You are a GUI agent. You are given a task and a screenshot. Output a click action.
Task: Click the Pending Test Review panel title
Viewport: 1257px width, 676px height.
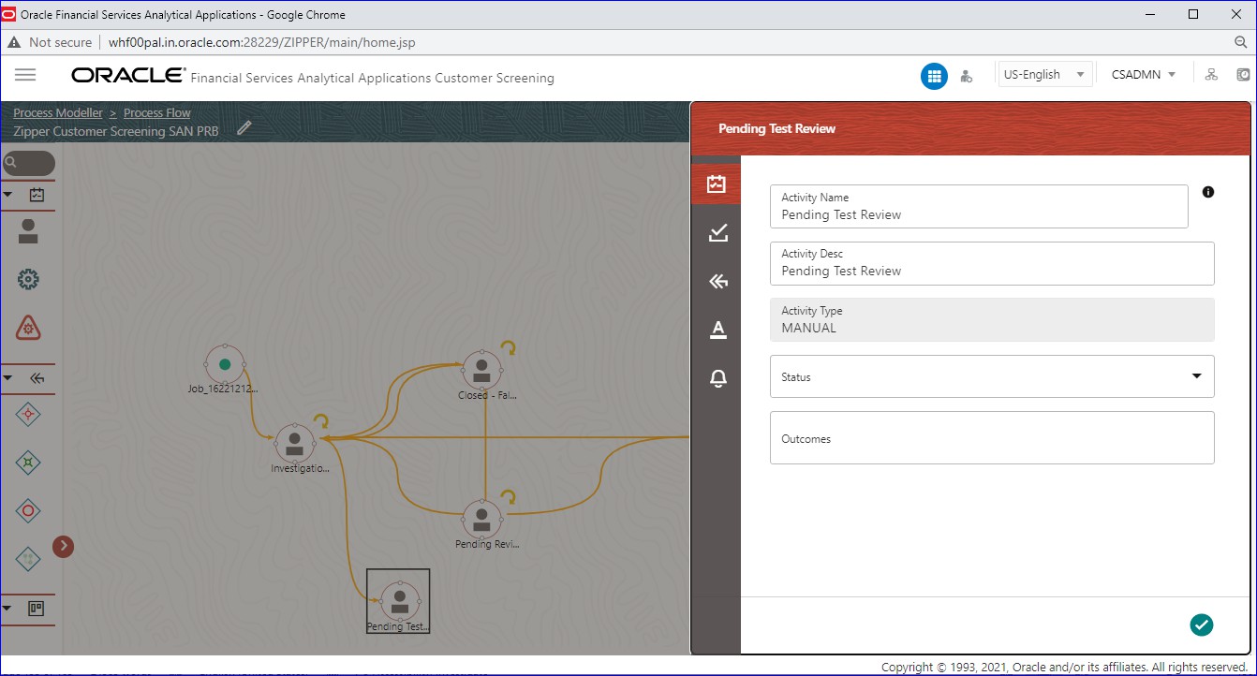click(x=776, y=128)
